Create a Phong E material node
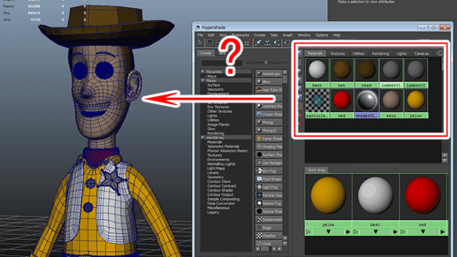 268,131
